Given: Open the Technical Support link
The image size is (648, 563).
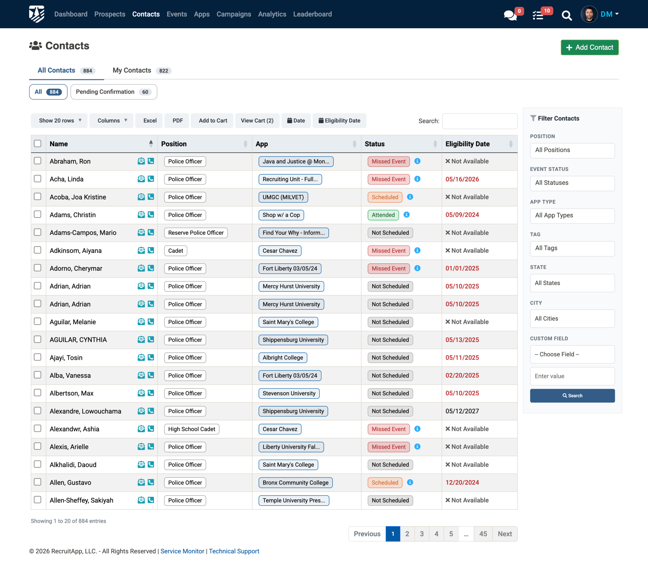Looking at the screenshot, I should (x=234, y=551).
